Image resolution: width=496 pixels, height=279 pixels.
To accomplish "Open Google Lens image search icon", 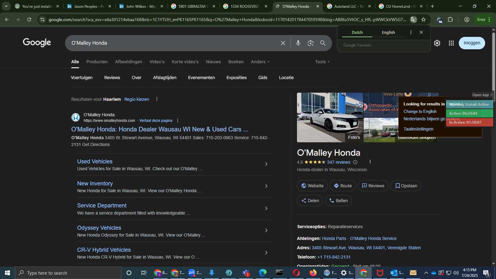I will point(310,43).
